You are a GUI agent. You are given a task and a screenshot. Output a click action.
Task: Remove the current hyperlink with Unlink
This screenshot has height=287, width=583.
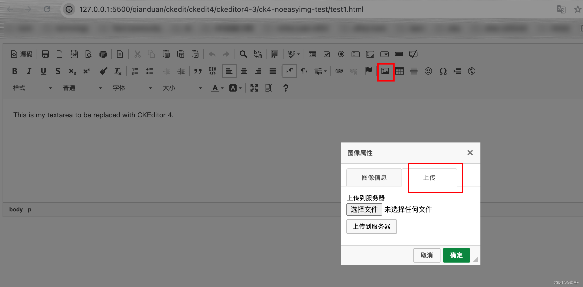tap(353, 71)
